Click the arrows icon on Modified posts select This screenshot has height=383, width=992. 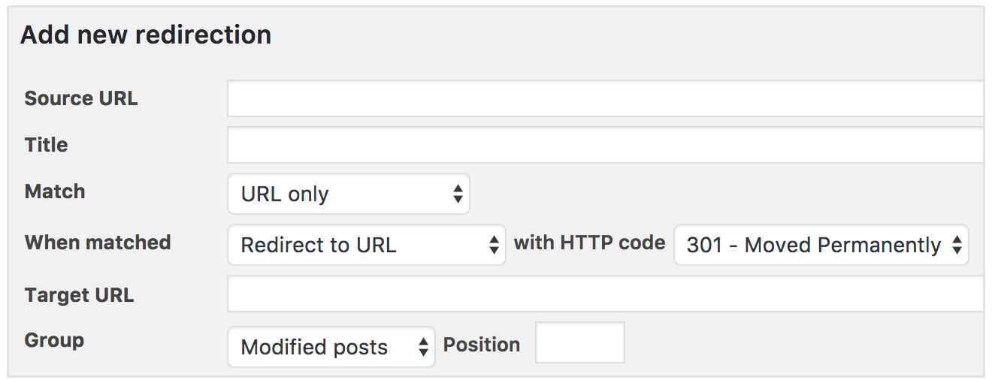423,347
